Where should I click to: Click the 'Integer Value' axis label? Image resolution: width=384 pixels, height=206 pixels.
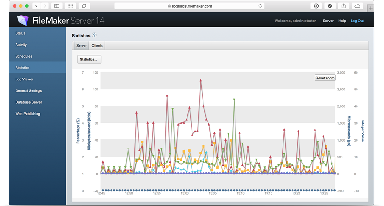tap(363, 131)
